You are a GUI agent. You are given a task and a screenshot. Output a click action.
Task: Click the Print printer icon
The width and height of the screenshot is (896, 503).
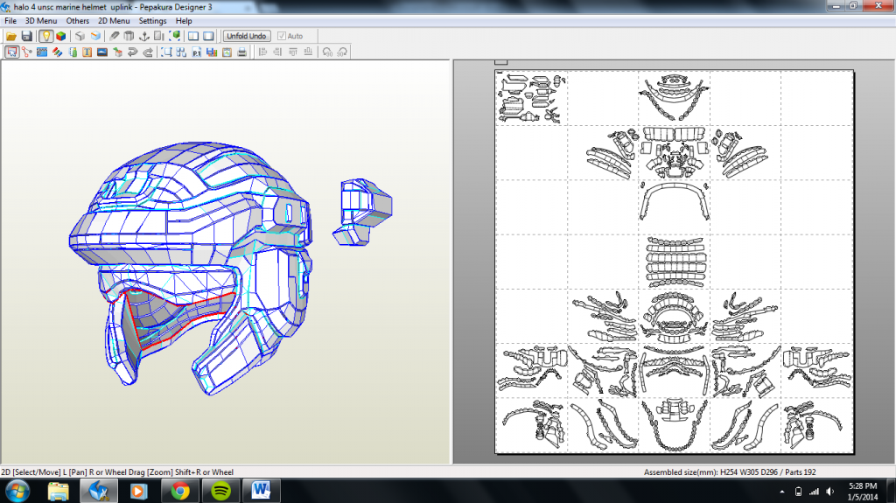(241, 52)
